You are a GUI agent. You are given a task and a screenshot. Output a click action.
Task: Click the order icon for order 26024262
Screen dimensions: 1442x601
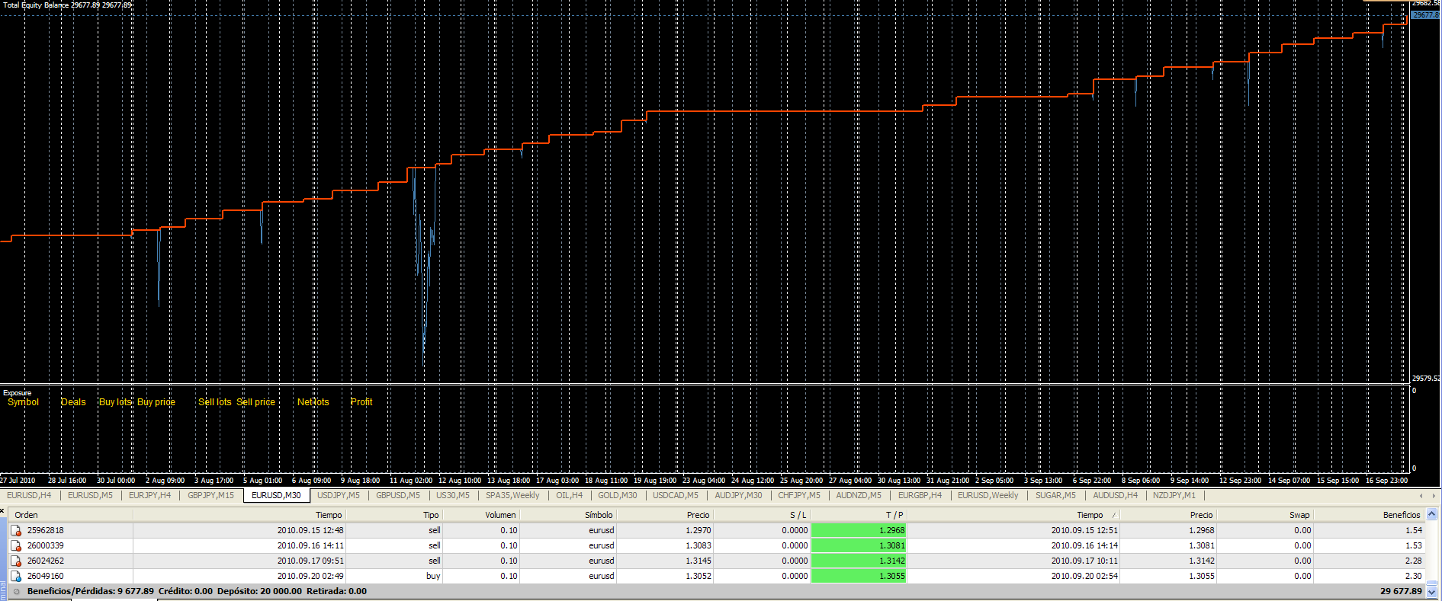pos(16,561)
